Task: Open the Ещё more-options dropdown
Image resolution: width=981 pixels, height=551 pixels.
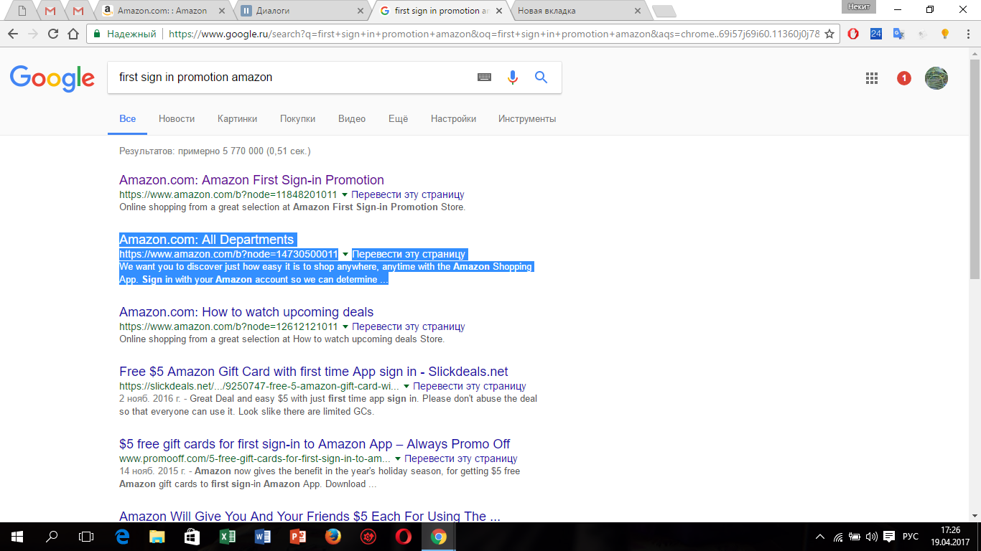Action: [x=398, y=119]
